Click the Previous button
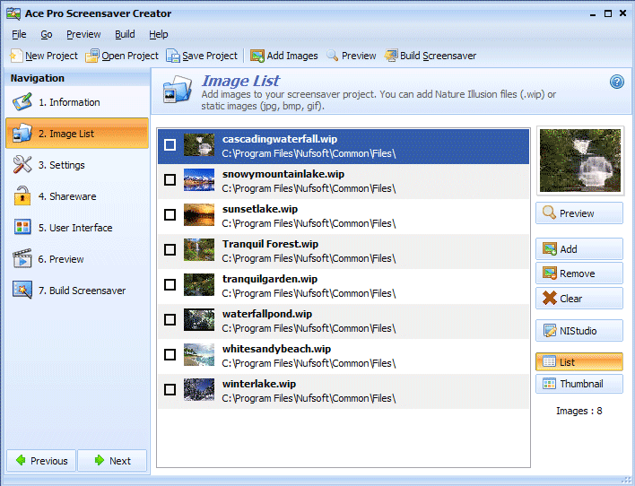 41,461
